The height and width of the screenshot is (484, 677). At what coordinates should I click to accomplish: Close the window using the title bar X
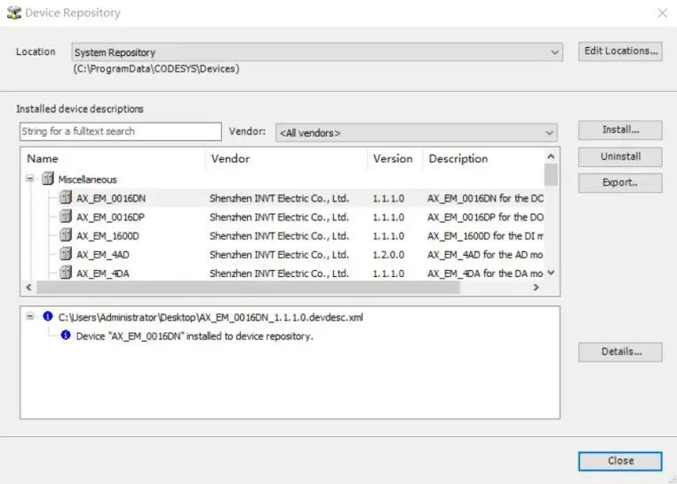click(x=662, y=13)
